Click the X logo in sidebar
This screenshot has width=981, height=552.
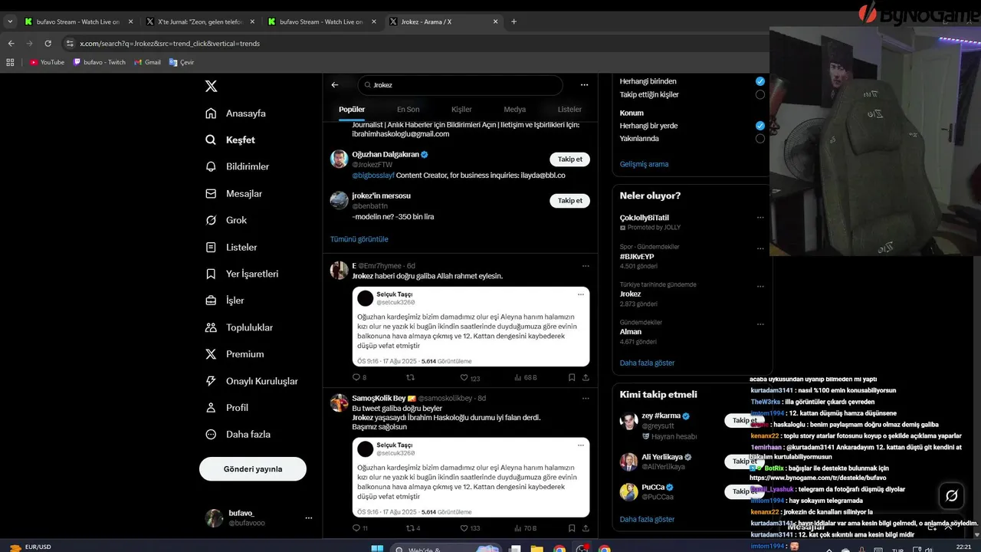[x=212, y=86]
